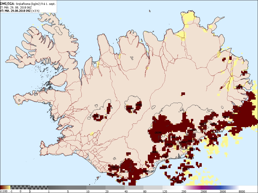Image resolution: width=258 pixels, height=193 pixels.
Task: Click the 10 tick on legend
Action: 88,191
